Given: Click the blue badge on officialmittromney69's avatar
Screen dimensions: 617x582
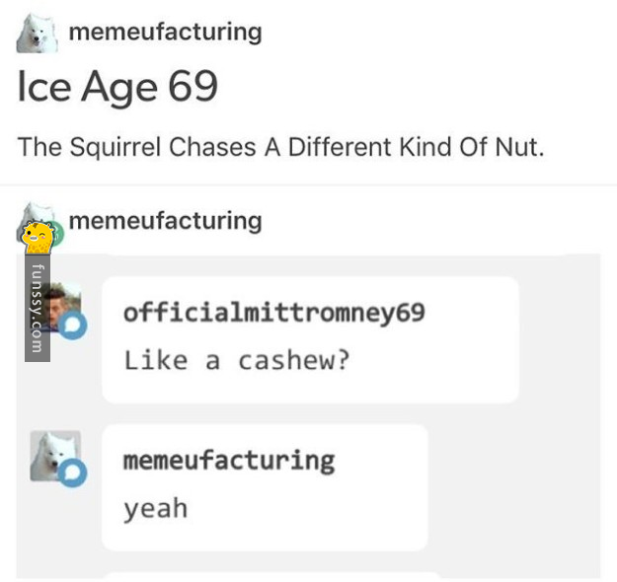Looking at the screenshot, I should click(x=75, y=326).
